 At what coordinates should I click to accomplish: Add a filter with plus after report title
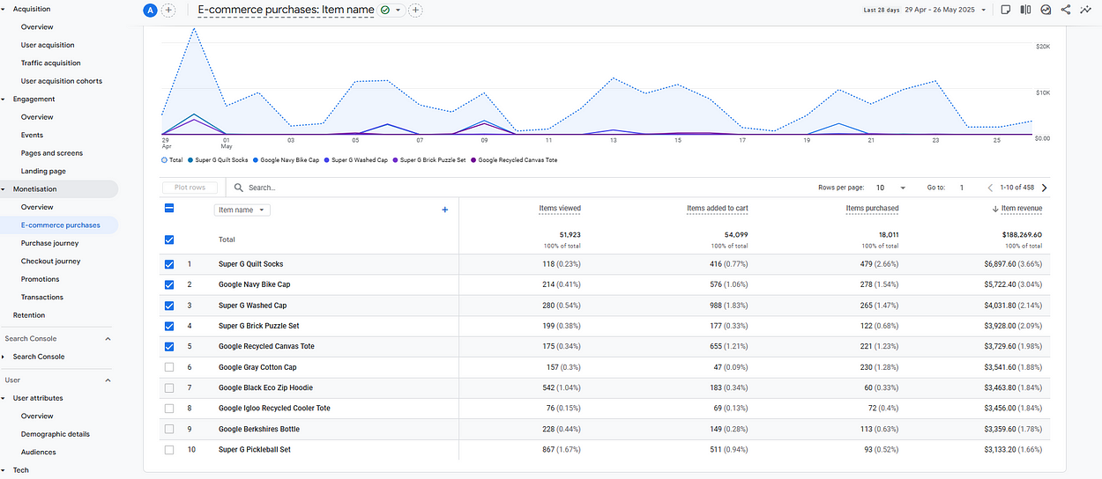click(415, 11)
